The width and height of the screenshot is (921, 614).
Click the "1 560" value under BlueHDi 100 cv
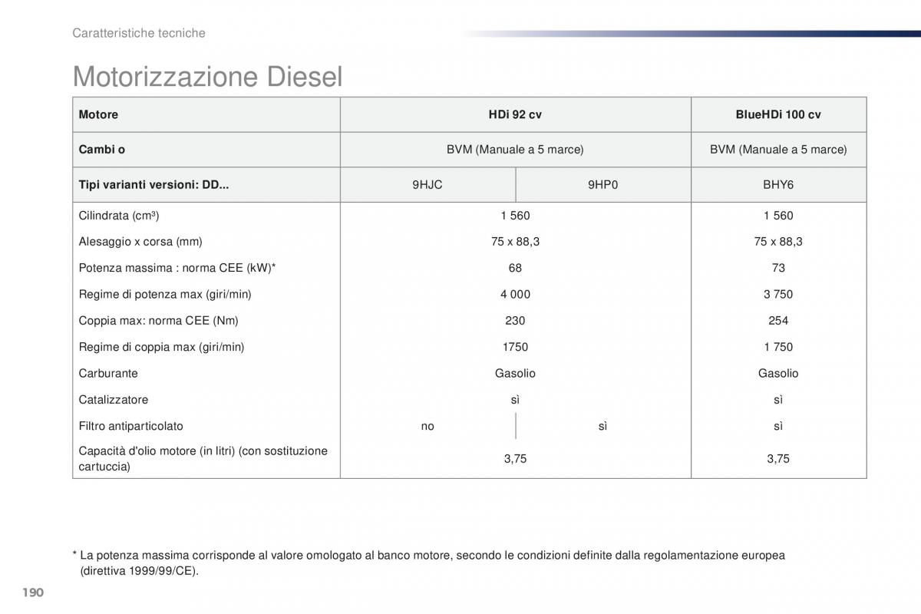[x=778, y=216]
